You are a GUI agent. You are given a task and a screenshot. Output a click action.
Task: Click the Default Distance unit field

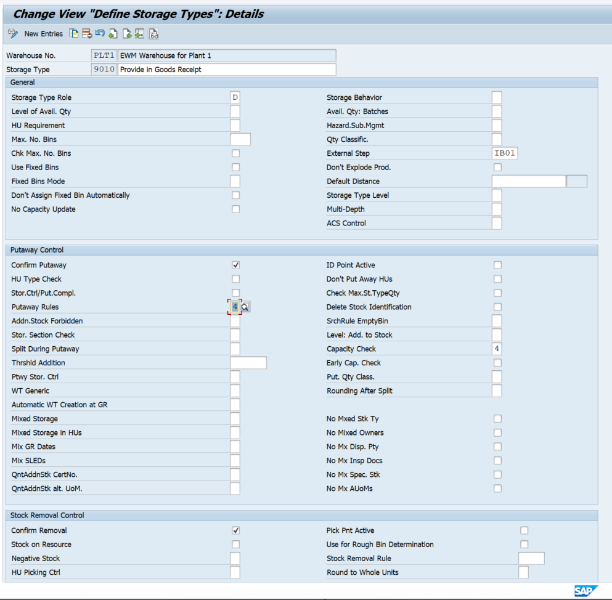point(577,181)
